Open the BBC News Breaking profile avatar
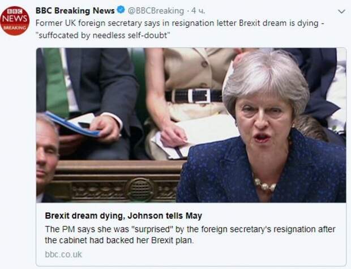351x269 pixels. (15, 20)
